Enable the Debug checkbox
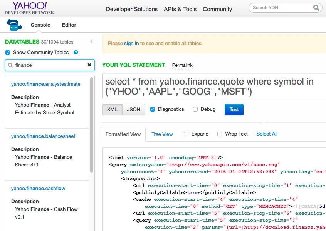Viewport: 326px width, 231px height. [x=195, y=109]
